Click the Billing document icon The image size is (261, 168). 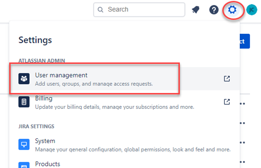click(x=24, y=102)
